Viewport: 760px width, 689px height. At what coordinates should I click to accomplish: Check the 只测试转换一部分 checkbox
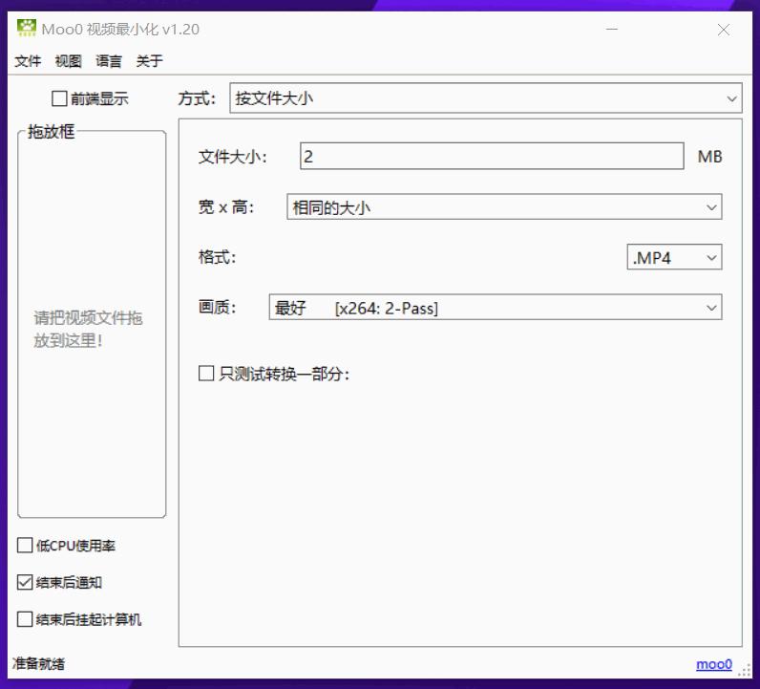(206, 374)
